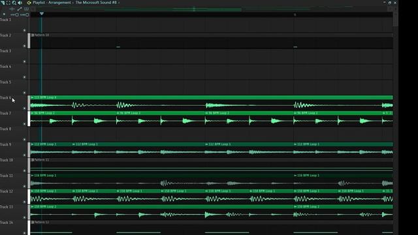Adjust the second zoom knob slider above Track 1

[x=25, y=14]
